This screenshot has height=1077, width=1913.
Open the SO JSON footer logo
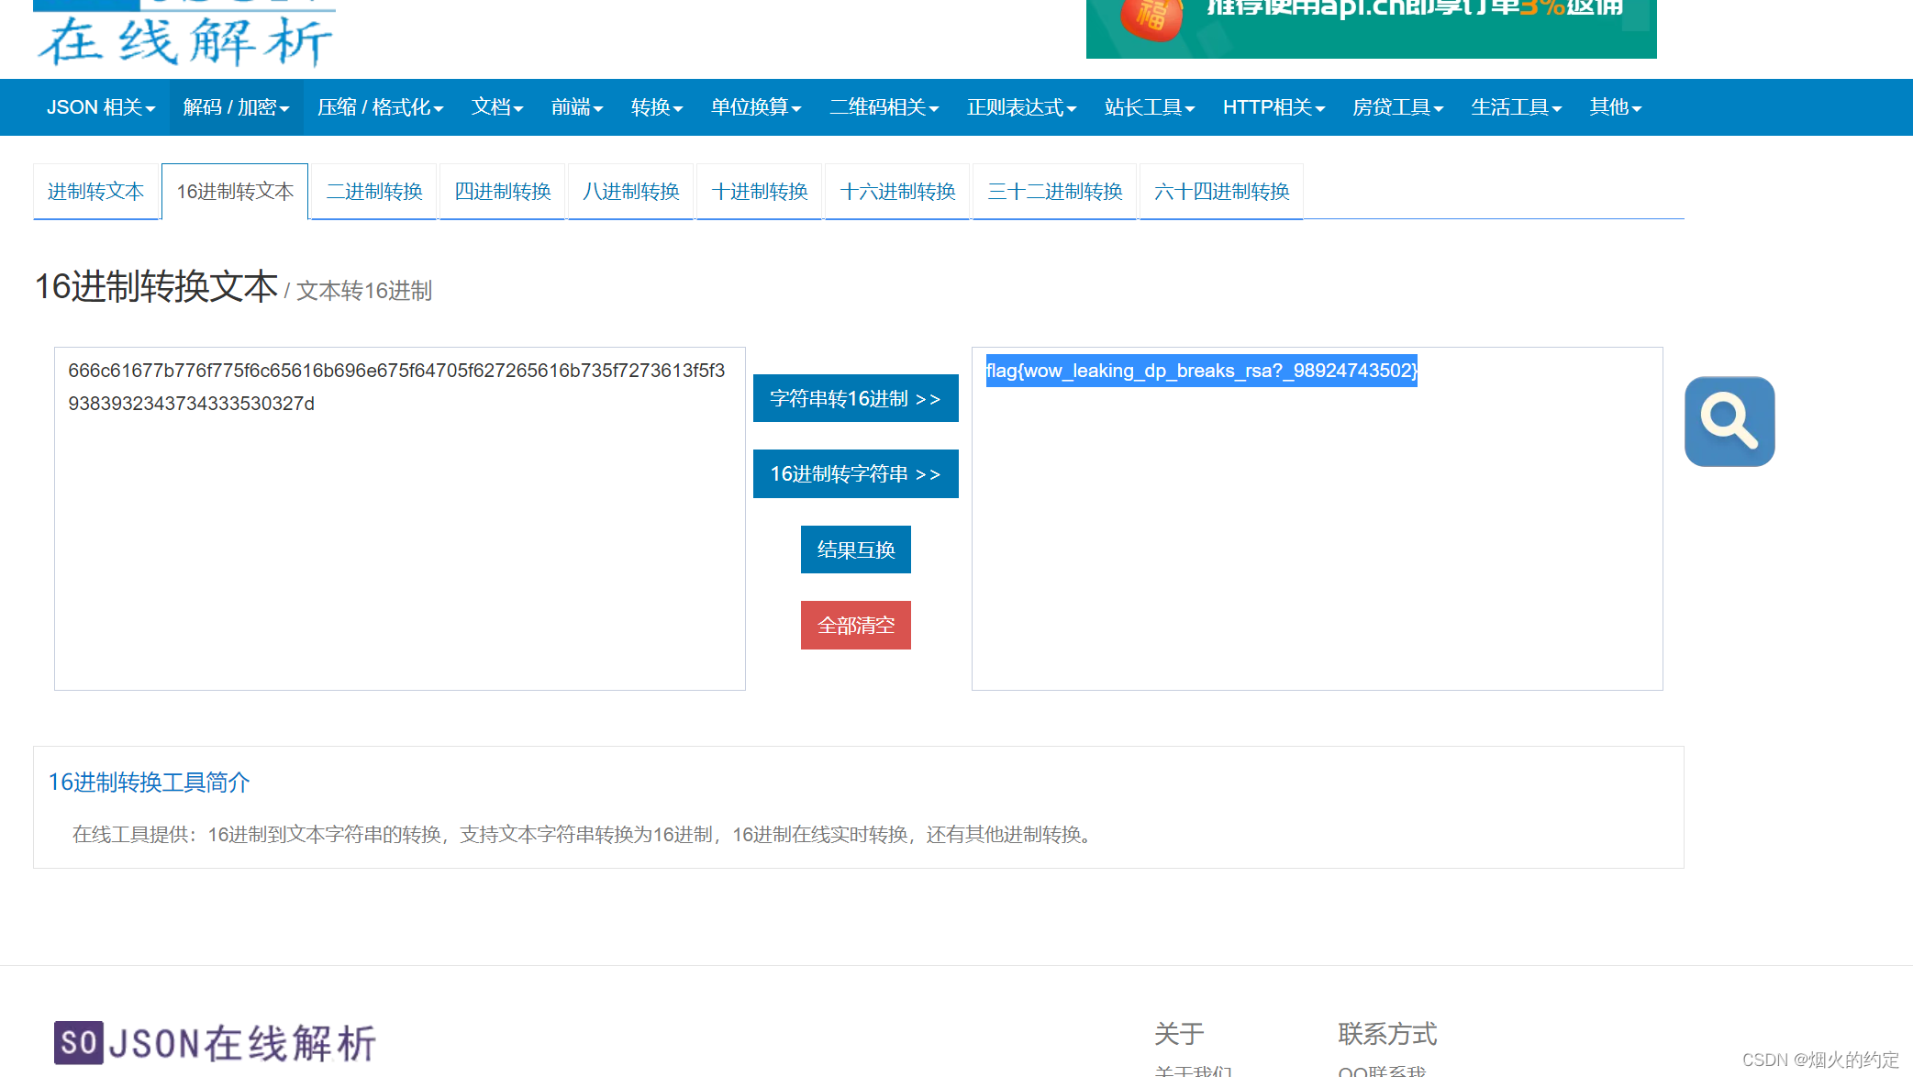pyautogui.click(x=215, y=1043)
